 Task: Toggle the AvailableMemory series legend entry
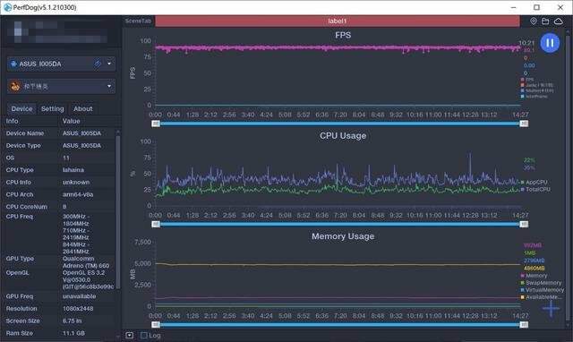point(541,297)
